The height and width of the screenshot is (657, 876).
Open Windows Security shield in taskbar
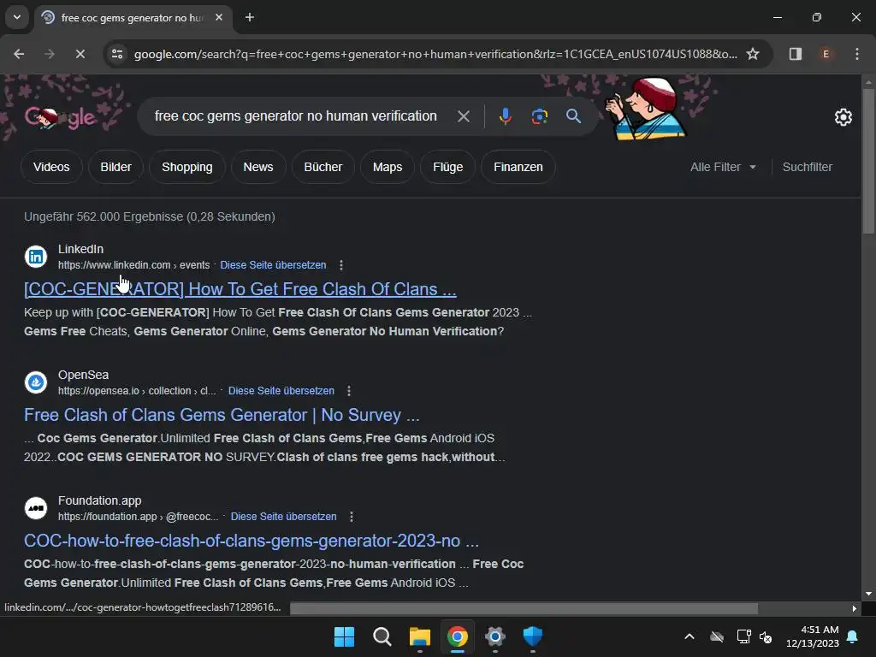532,636
